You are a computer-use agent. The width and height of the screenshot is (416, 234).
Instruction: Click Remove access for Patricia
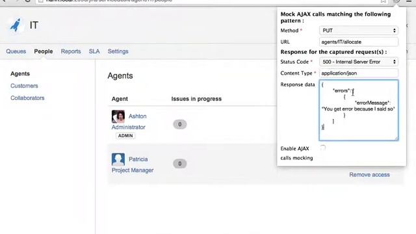pyautogui.click(x=369, y=175)
